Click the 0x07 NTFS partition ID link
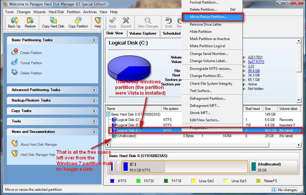 (x=256, y=62)
